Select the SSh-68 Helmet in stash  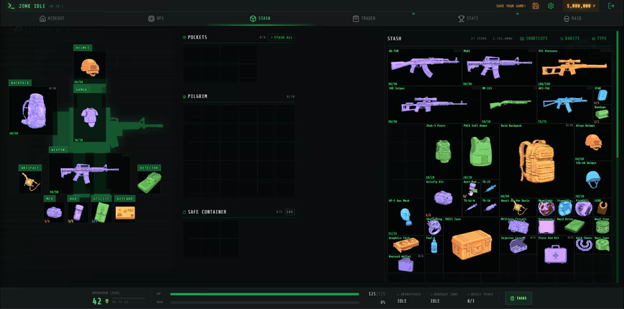593,180
